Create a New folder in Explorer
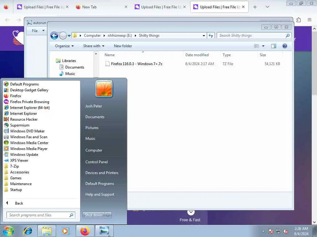Image resolution: width=317 pixels, height=237 pixels. click(123, 46)
